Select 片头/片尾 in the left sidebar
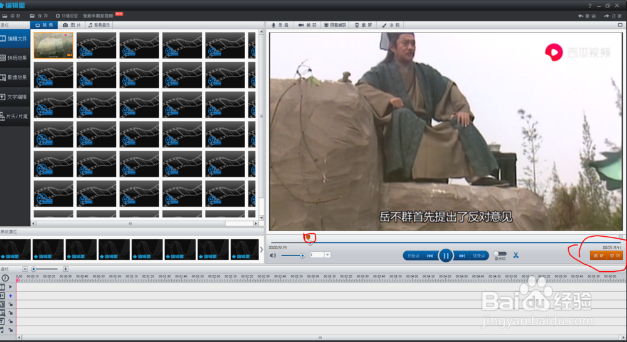 click(14, 117)
